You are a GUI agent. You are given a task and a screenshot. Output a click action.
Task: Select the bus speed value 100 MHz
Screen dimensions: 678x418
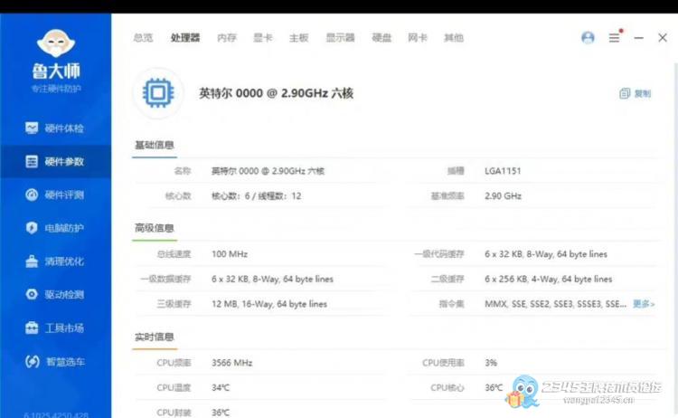(230, 254)
